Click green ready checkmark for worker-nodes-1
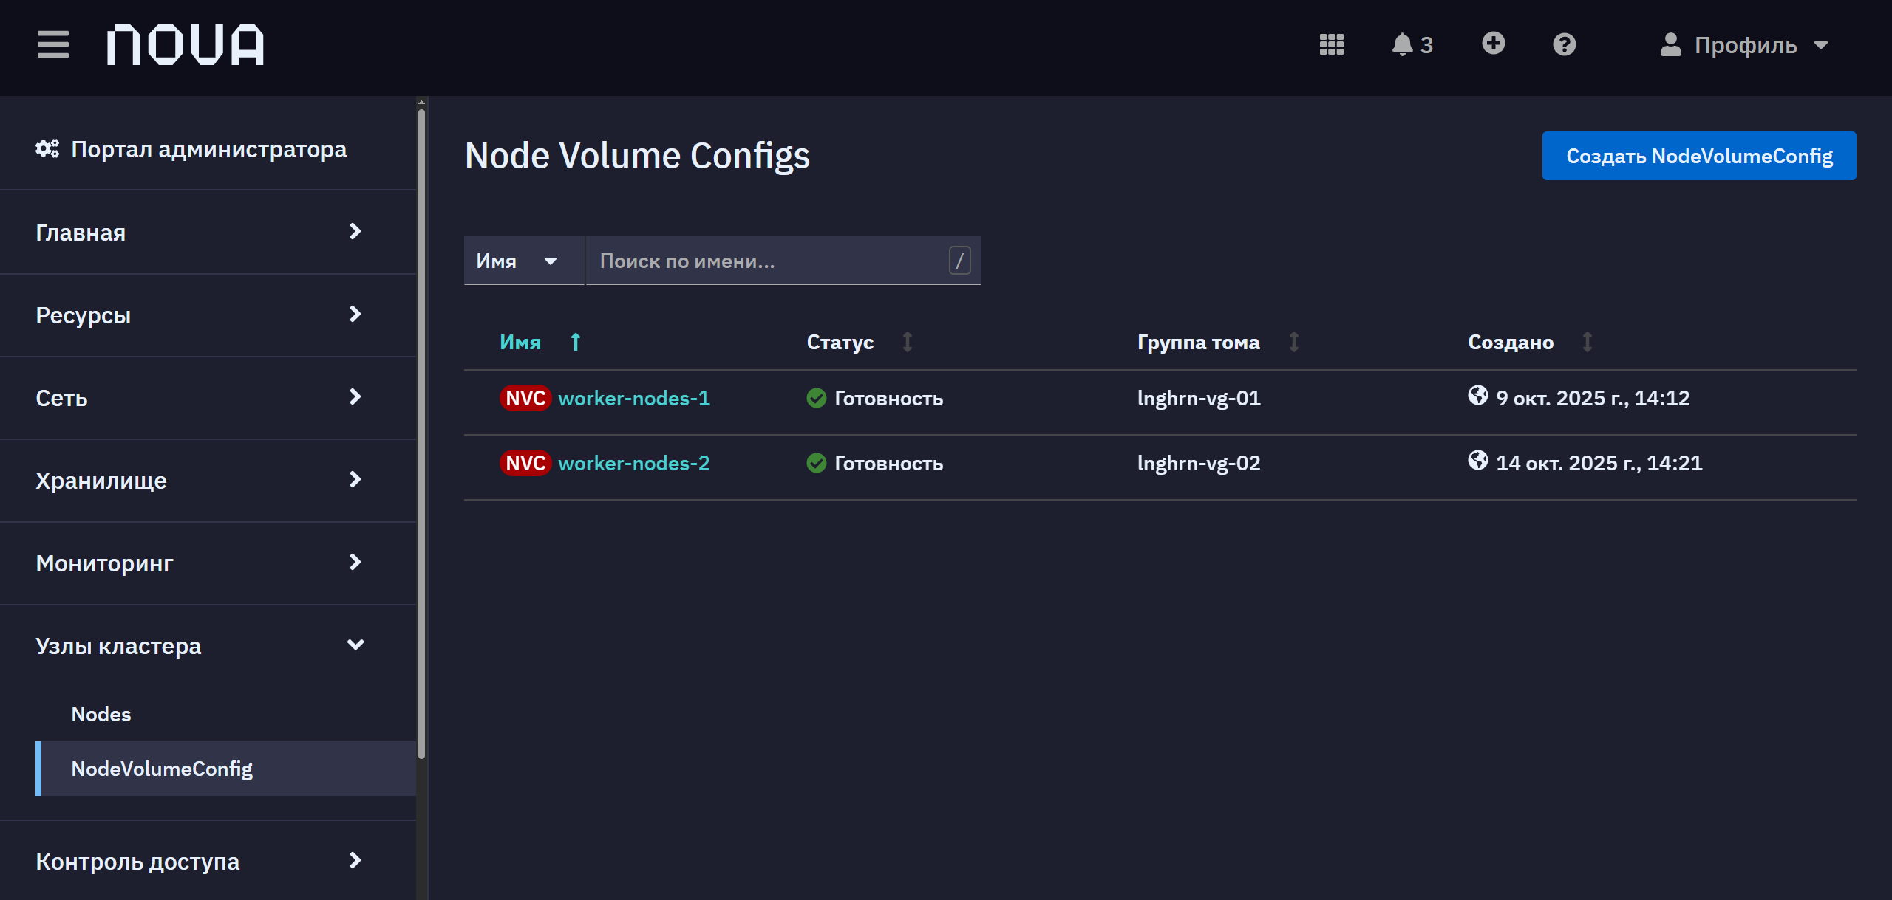Image resolution: width=1892 pixels, height=900 pixels. (x=816, y=399)
